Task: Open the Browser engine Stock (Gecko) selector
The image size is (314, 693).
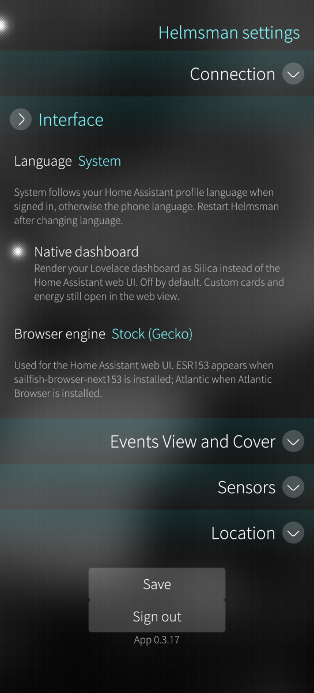Action: (x=157, y=334)
